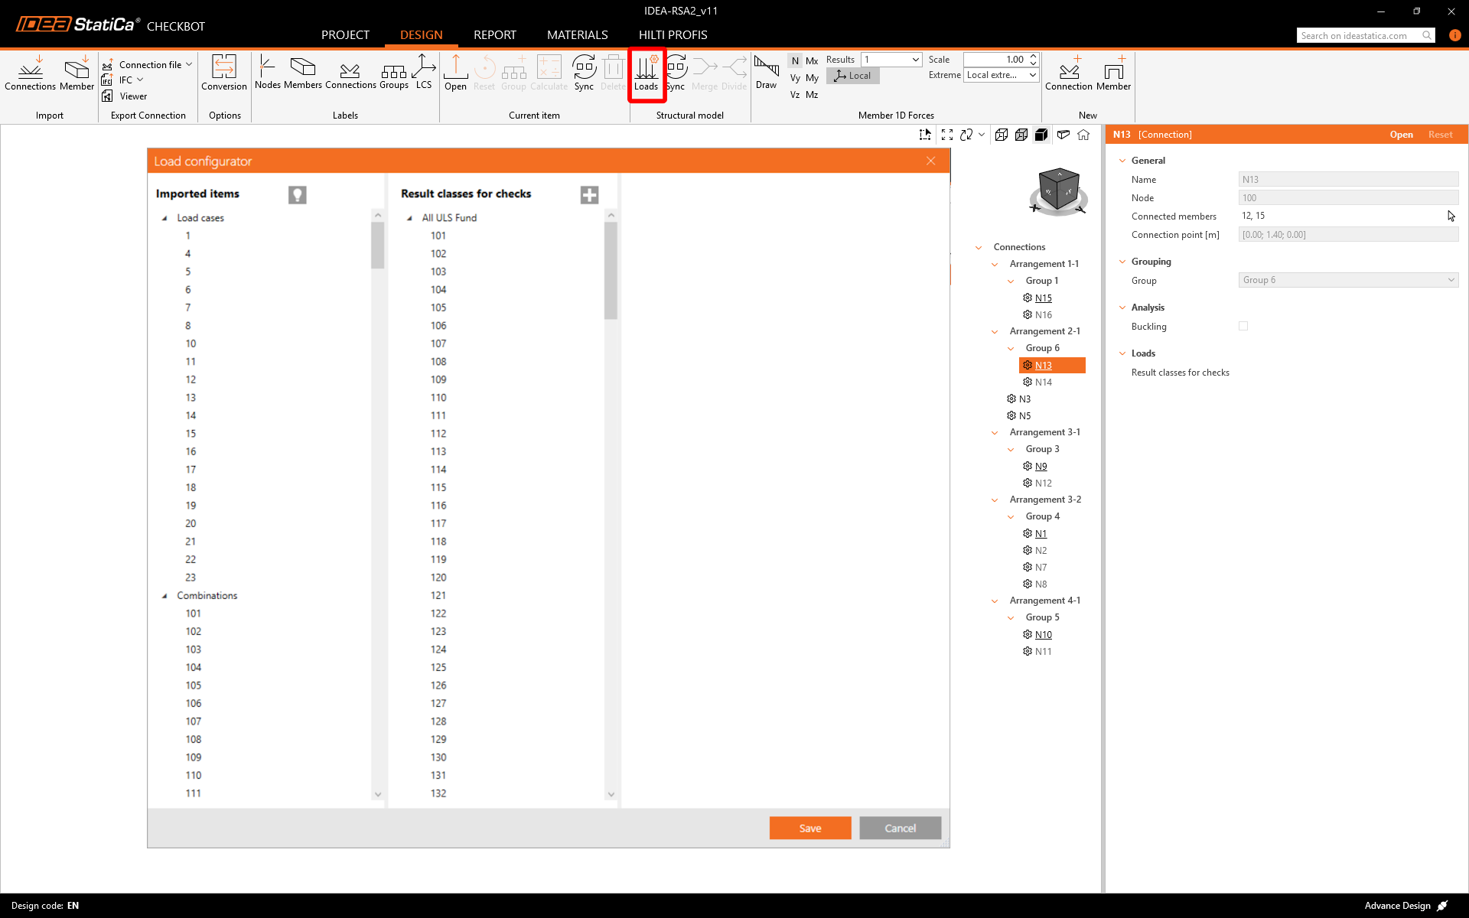
Task: Click the home view icon
Action: 1083,135
